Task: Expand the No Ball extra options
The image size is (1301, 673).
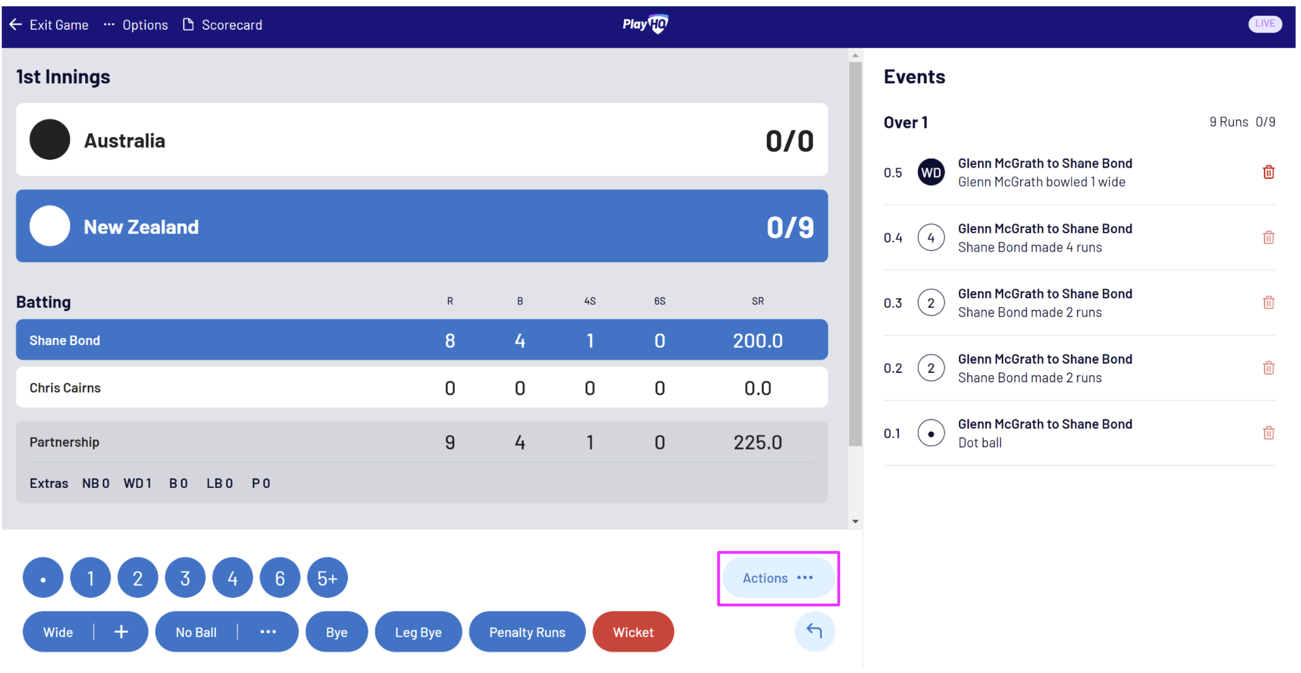Action: coord(266,632)
